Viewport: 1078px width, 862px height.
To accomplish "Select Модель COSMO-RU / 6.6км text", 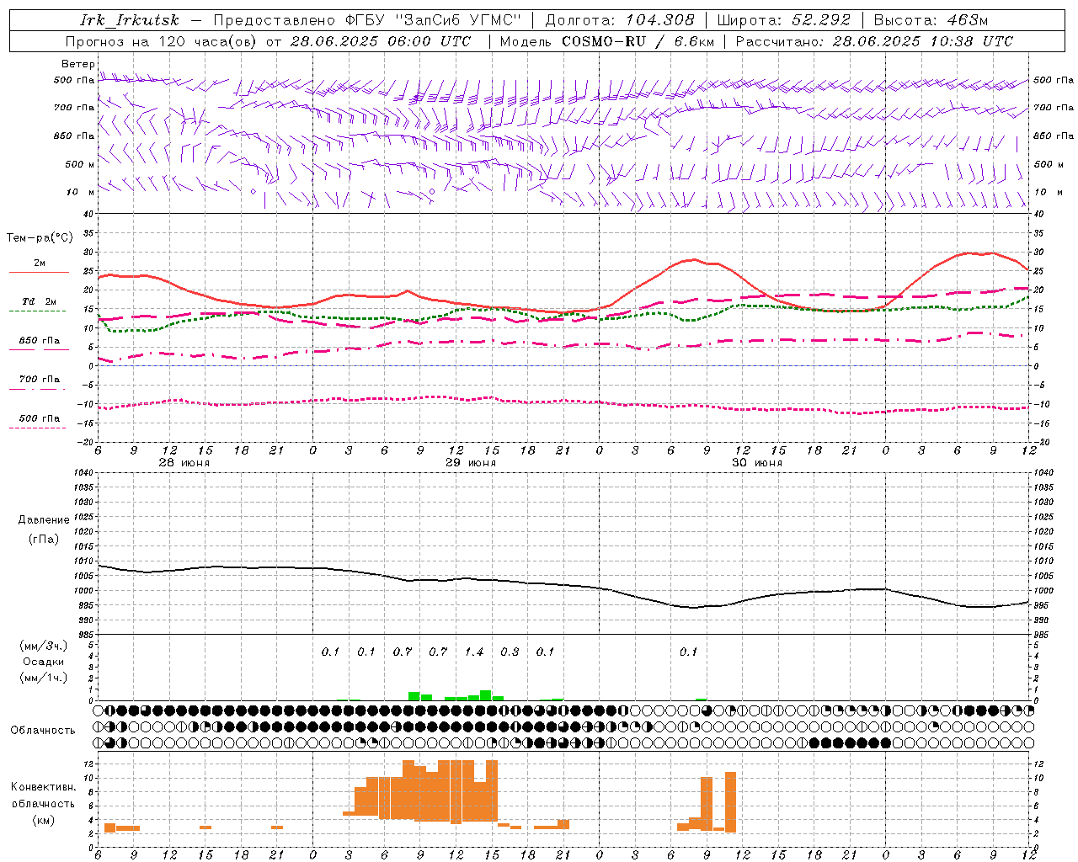I will 606,41.
